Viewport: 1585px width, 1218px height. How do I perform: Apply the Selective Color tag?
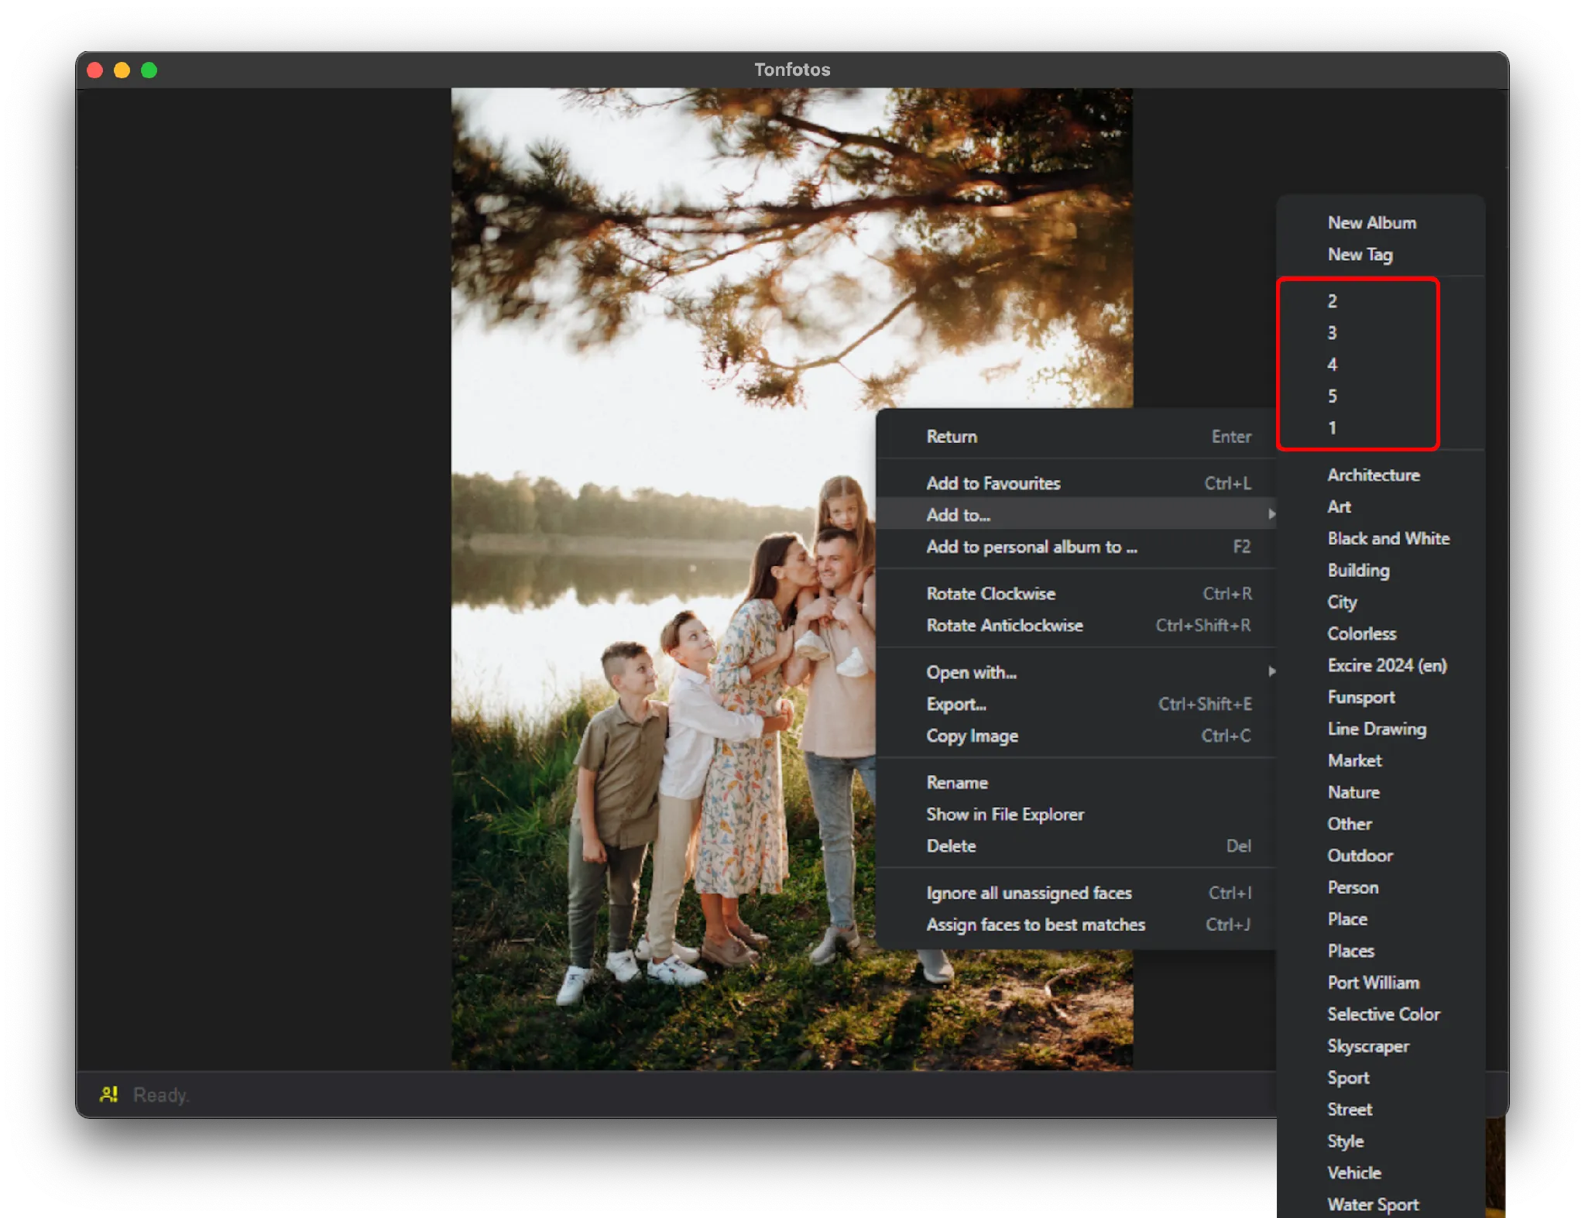tap(1381, 1014)
